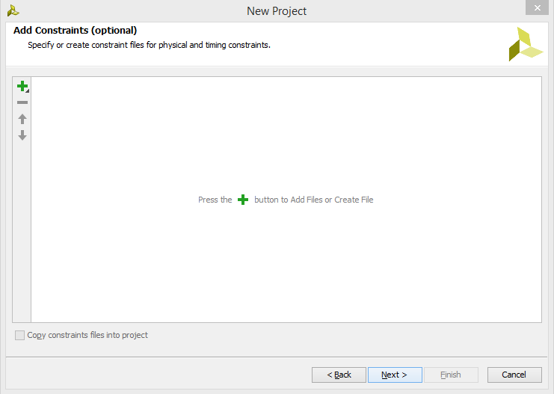Click the New Project window title
Image resolution: width=554 pixels, height=394 pixels.
point(277,11)
